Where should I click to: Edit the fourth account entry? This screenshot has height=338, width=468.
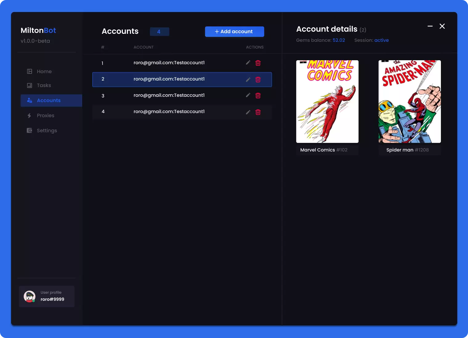click(x=248, y=112)
